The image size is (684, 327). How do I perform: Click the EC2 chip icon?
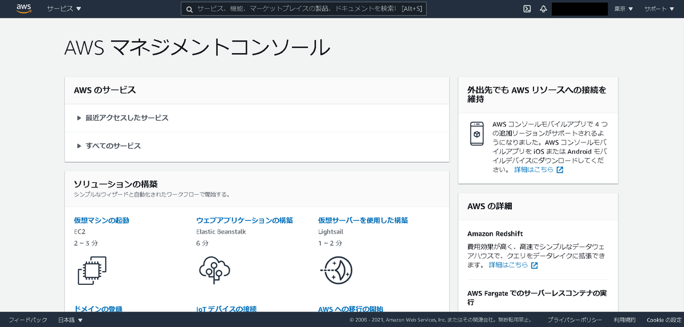pos(92,271)
